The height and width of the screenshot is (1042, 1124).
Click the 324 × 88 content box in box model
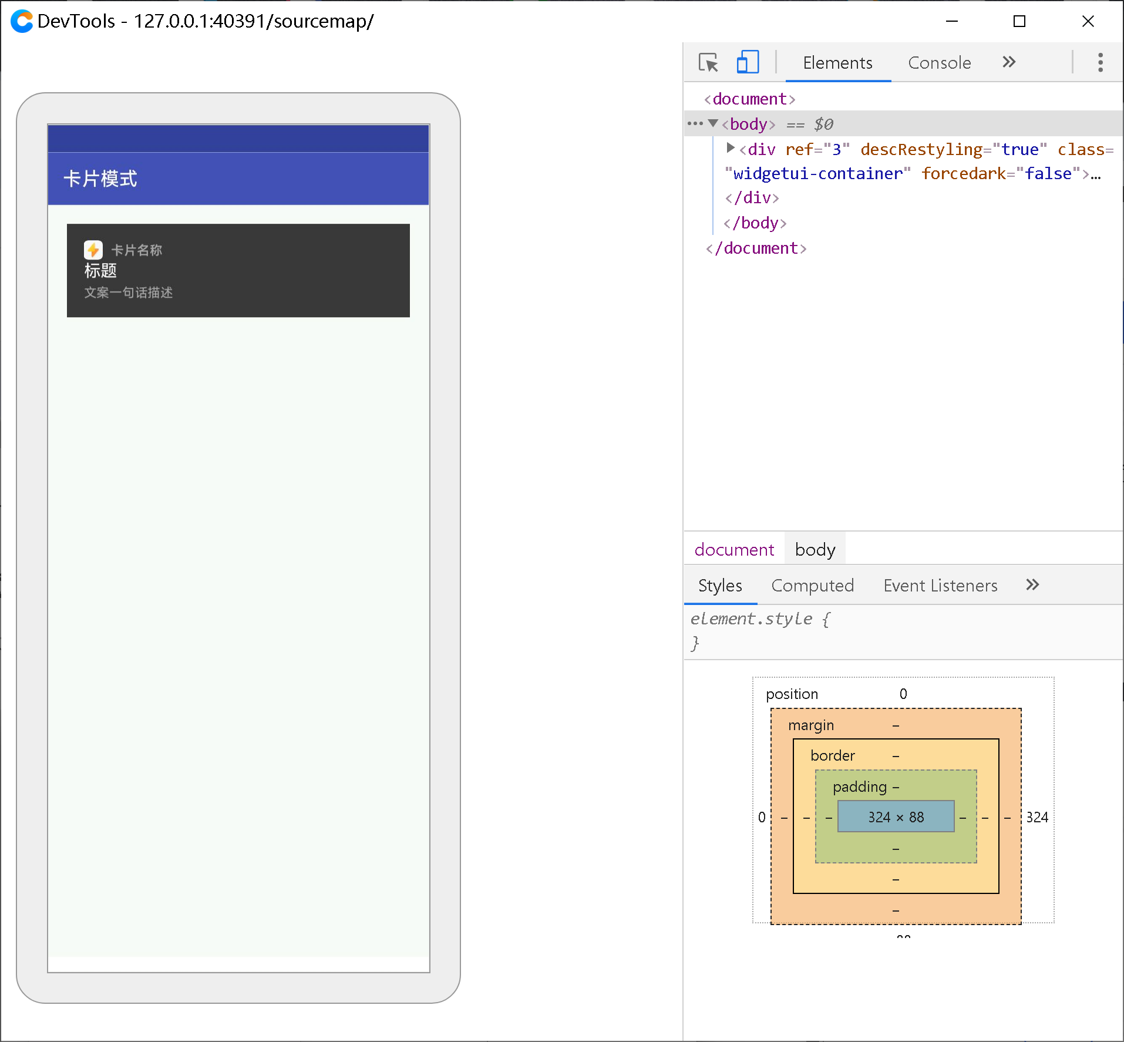point(895,816)
